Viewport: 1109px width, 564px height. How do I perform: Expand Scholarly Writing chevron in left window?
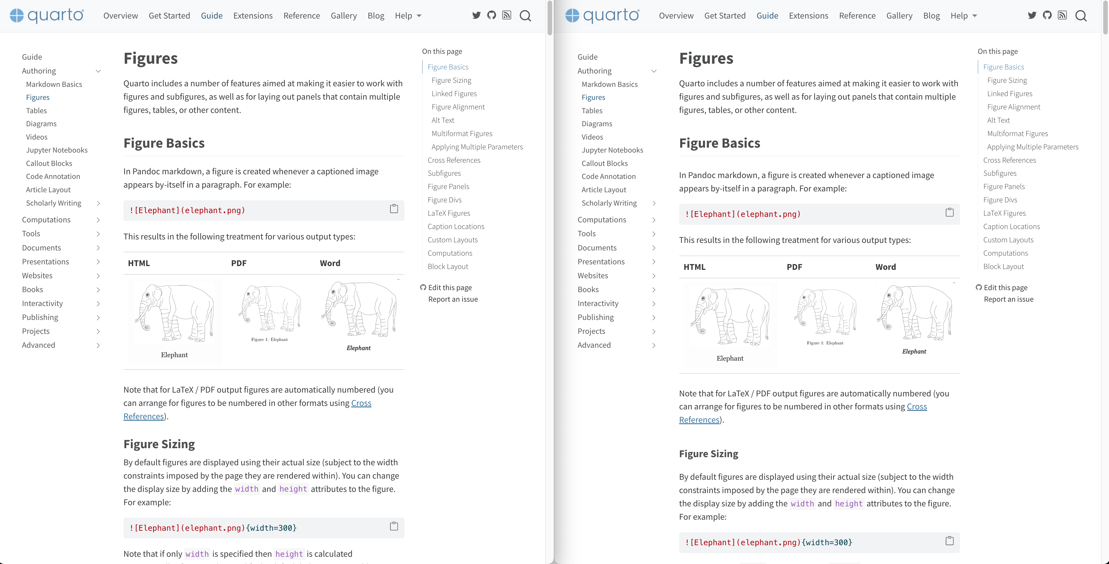tap(98, 203)
